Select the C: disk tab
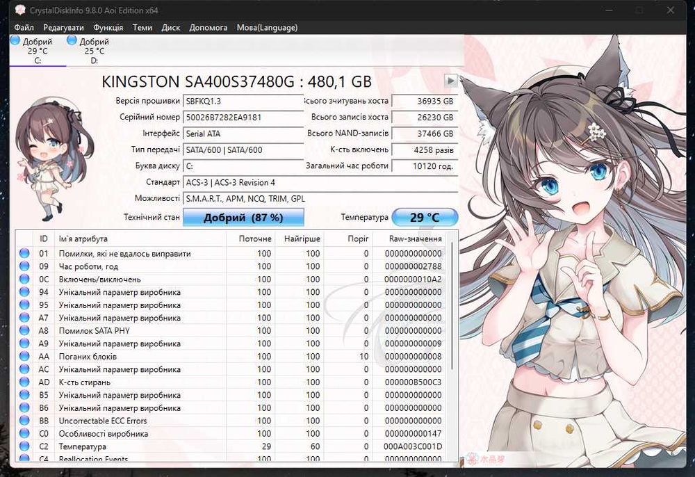This screenshot has height=477, width=695. 38,51
